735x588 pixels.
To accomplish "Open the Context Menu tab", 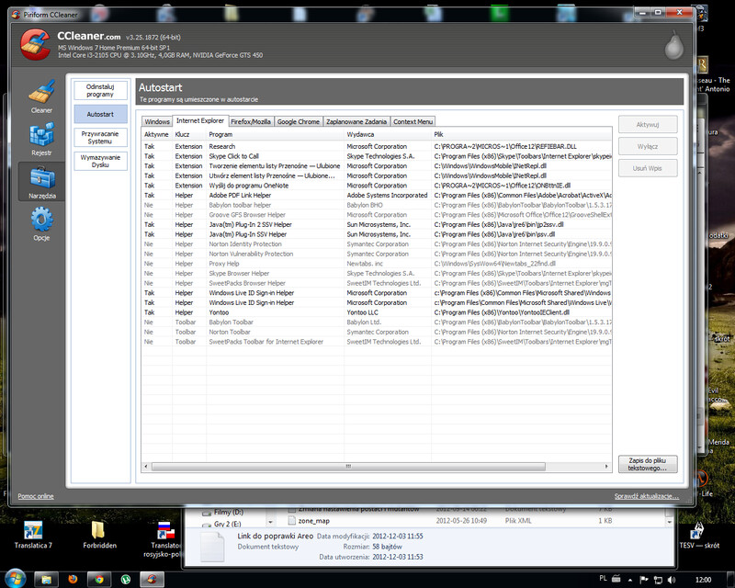I will click(x=413, y=121).
